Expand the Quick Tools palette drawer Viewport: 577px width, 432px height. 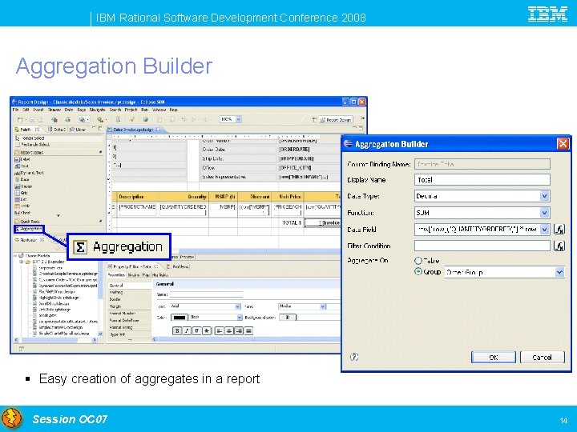coord(59,221)
